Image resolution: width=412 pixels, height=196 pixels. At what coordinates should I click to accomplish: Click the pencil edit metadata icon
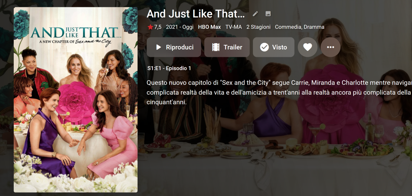coord(255,14)
